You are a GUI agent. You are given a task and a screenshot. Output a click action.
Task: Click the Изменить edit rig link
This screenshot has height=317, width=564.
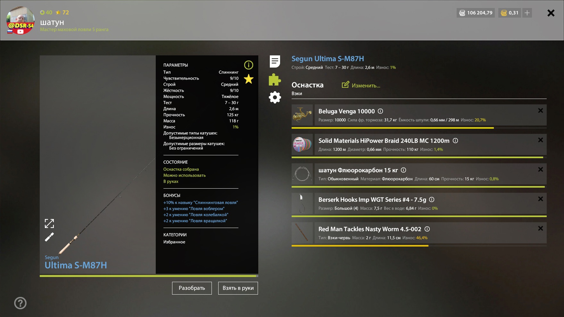(x=361, y=85)
